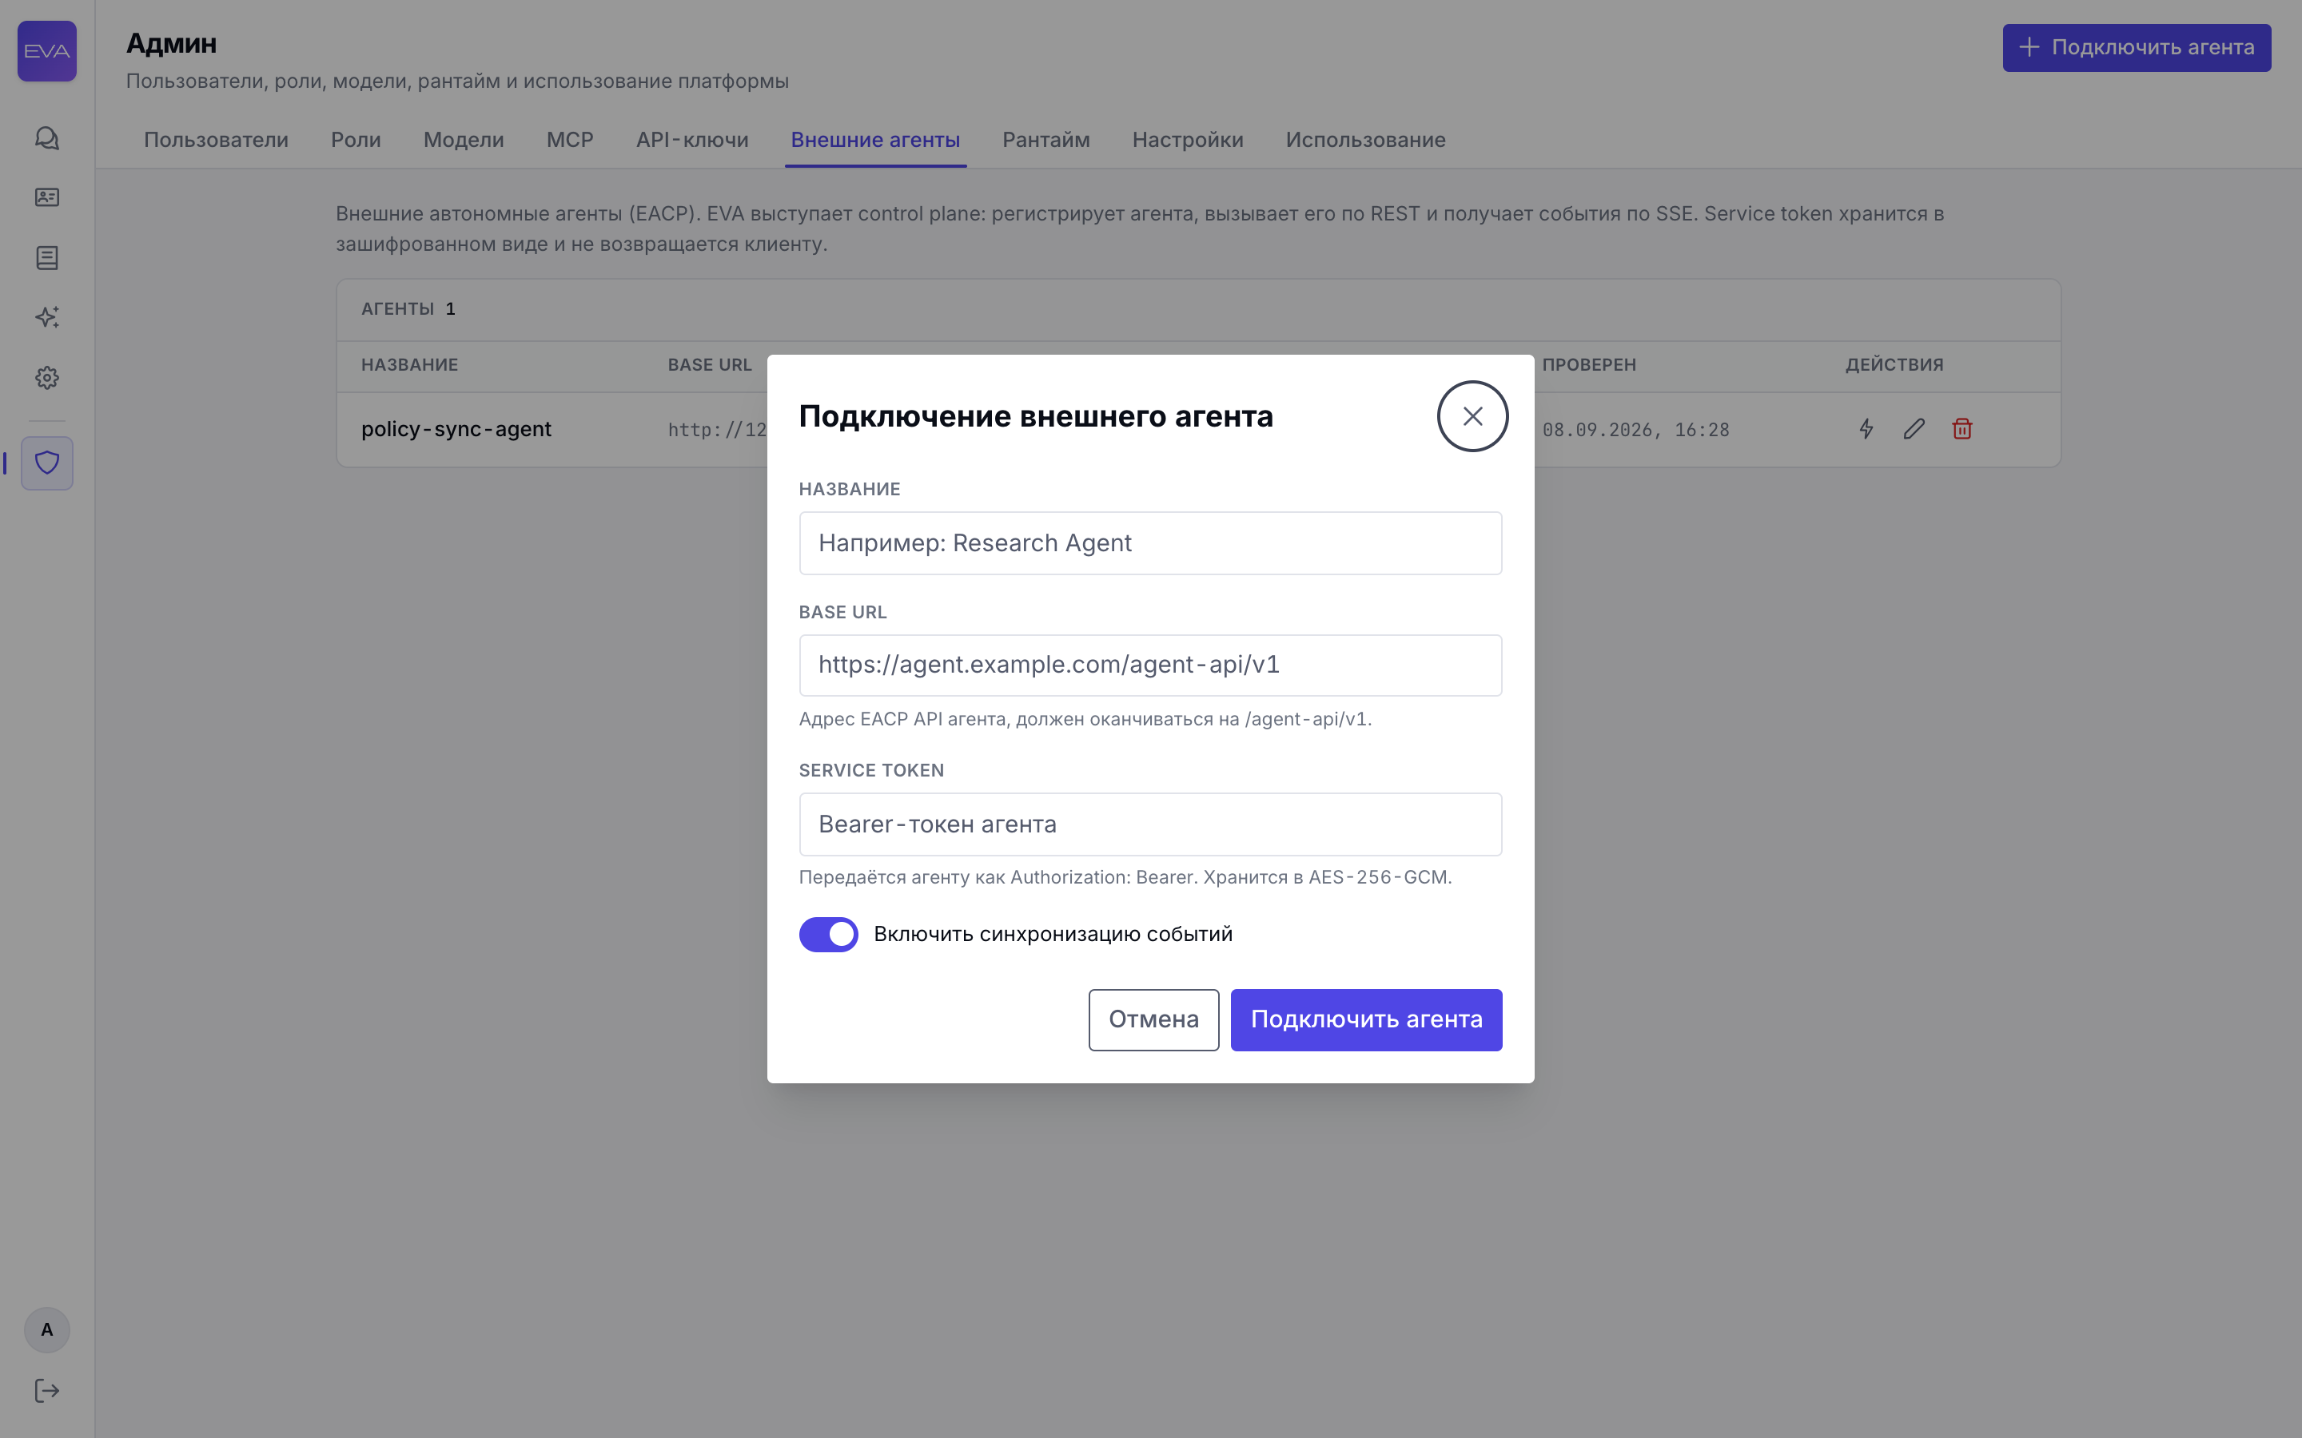Open the gear settings sidebar icon
The height and width of the screenshot is (1438, 2302).
[46, 378]
